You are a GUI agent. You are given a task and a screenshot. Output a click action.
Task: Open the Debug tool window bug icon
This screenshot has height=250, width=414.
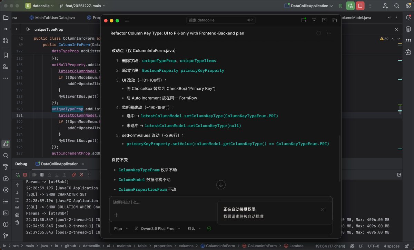[x=6, y=144]
